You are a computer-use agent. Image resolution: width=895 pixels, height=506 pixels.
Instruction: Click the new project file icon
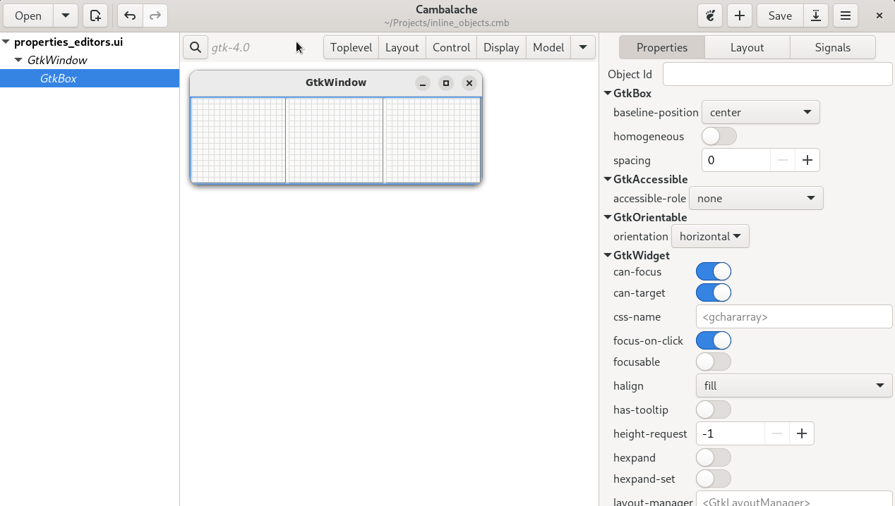pyautogui.click(x=95, y=16)
